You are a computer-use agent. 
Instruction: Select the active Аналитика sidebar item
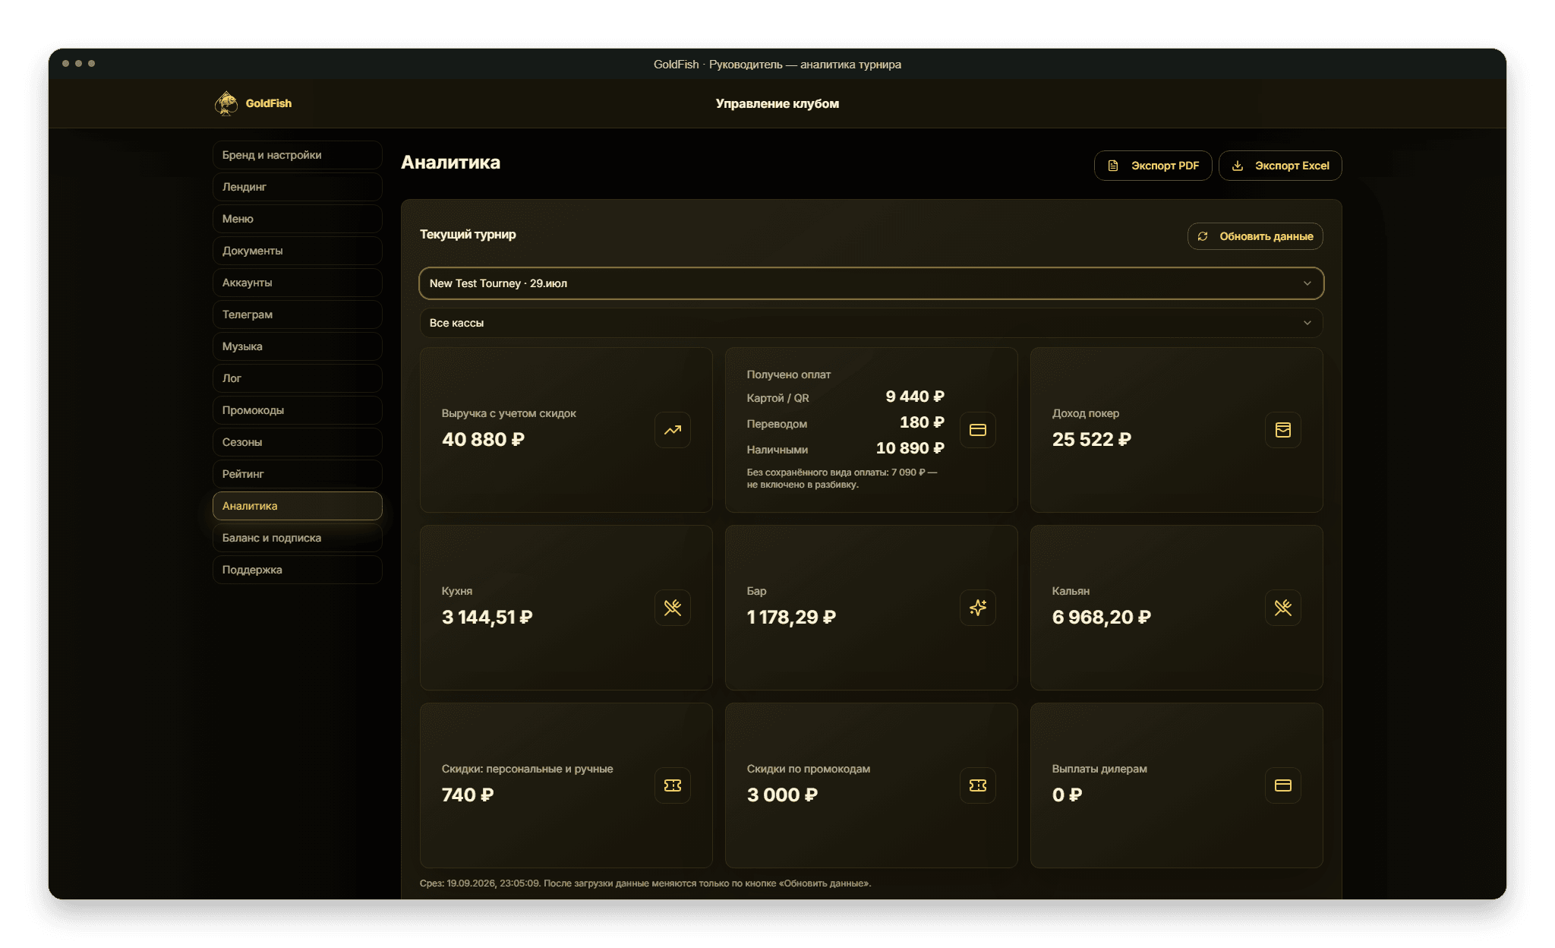click(297, 506)
